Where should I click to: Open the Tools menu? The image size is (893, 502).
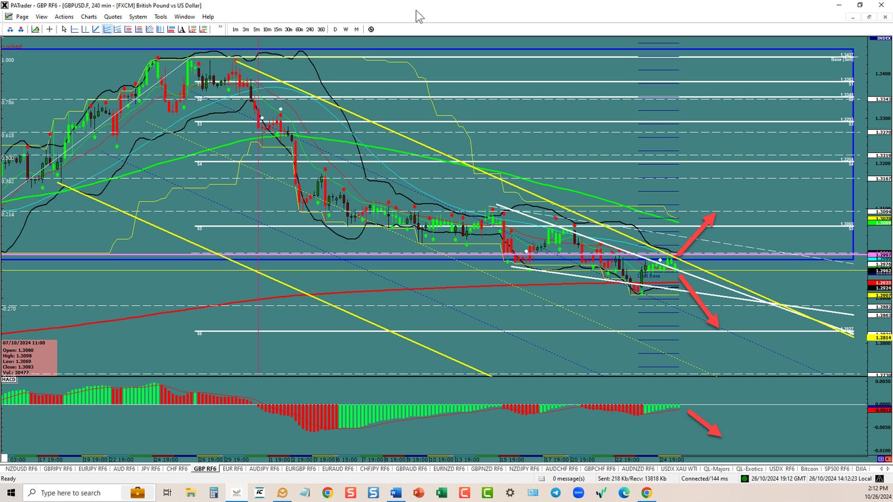click(161, 17)
